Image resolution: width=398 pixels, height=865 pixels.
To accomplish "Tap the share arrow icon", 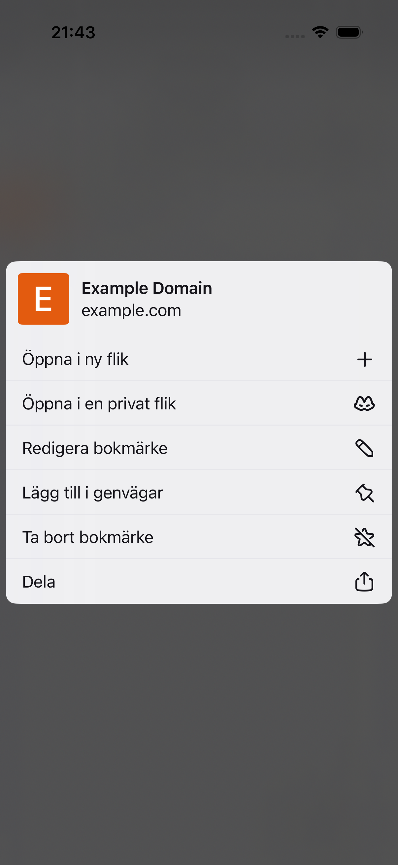I will click(x=364, y=582).
